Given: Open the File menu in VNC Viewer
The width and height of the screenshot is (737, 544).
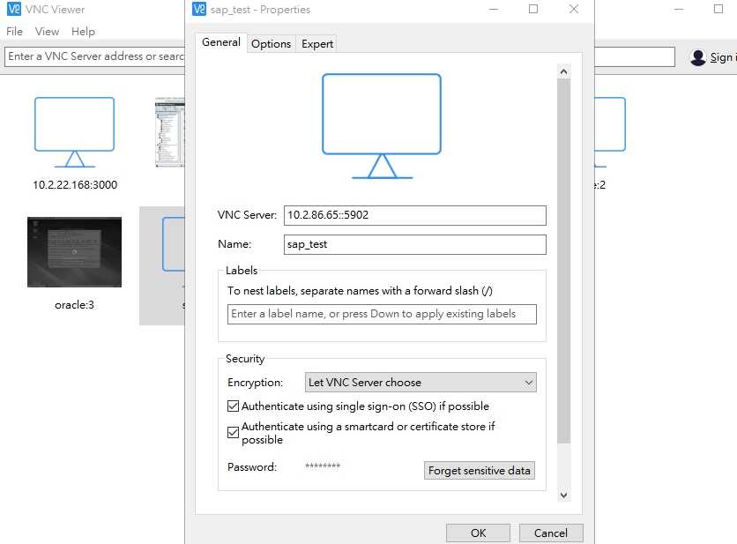Looking at the screenshot, I should 15,32.
